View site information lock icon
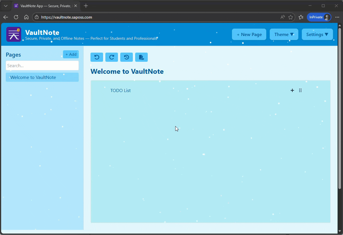 37,17
